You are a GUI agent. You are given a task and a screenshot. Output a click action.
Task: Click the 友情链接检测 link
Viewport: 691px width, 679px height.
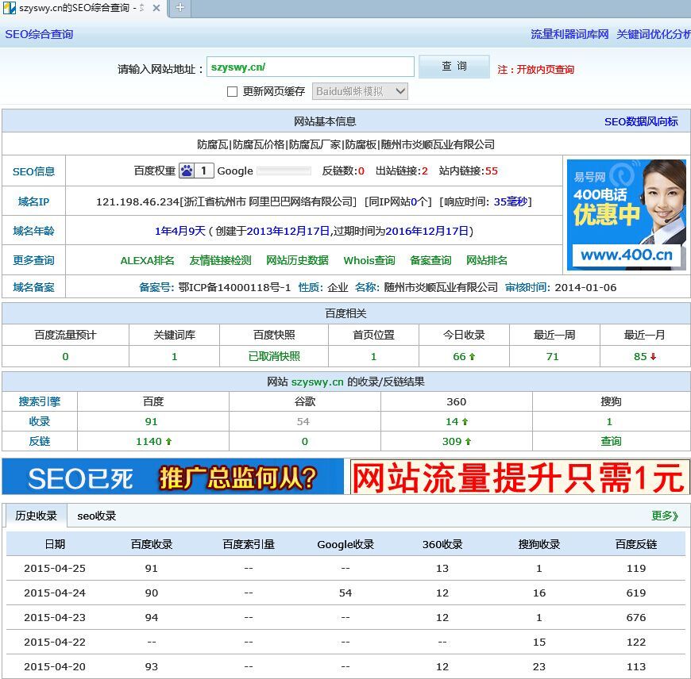(220, 260)
